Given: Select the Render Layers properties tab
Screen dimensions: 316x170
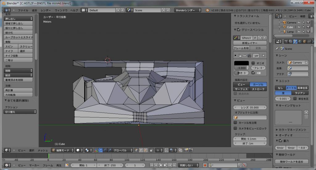Looking at the screenshot, I should coord(290,41).
